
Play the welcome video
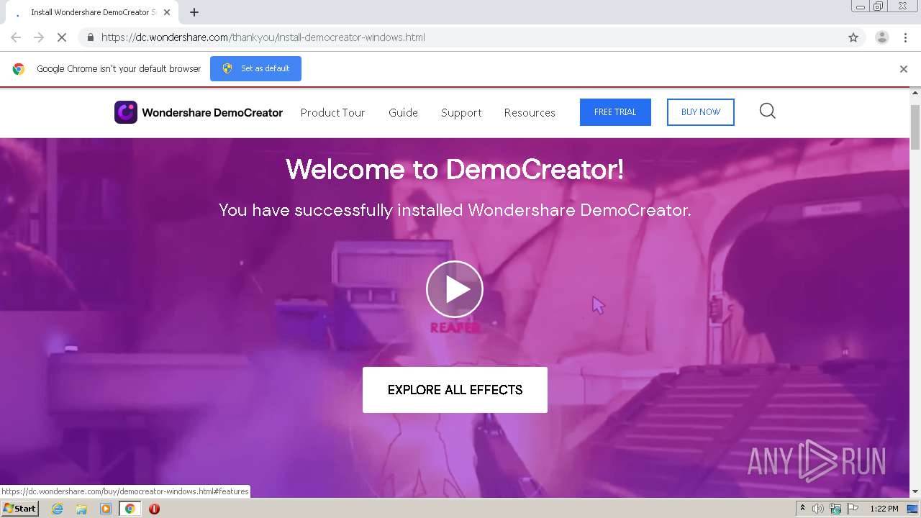pyautogui.click(x=455, y=289)
